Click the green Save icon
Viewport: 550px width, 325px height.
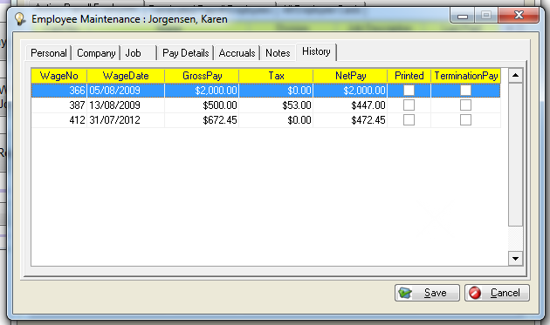pyautogui.click(x=405, y=293)
